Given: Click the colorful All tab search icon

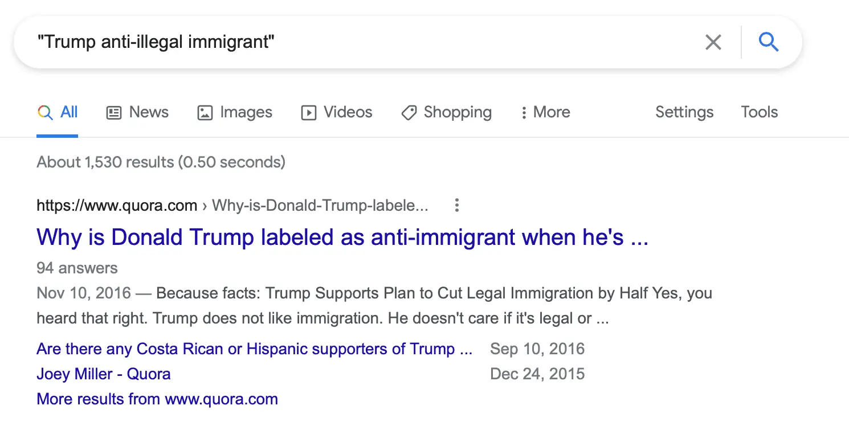Looking at the screenshot, I should [x=45, y=112].
